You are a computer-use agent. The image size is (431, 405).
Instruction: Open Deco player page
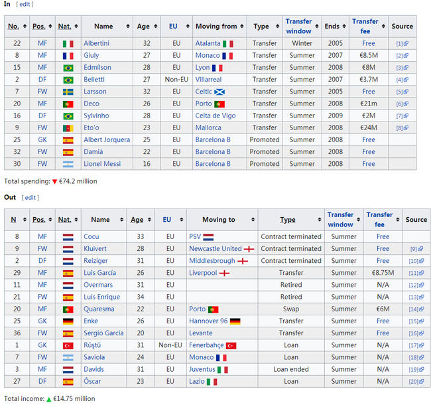92,104
